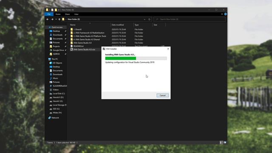Screen dimensions: 272x153
Task: Open the Harold I (E:) drive
Action: pyautogui.click(x=58, y=101)
